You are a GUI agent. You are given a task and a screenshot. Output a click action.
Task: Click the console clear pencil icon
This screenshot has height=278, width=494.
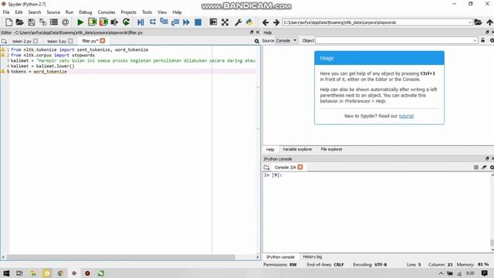[484, 168]
